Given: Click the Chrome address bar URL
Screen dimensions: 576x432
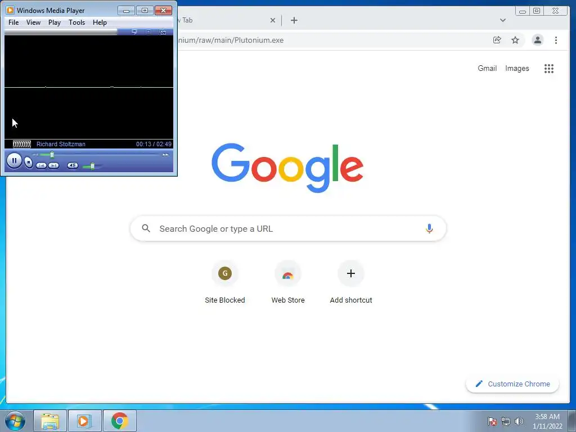Looking at the screenshot, I should (x=231, y=40).
